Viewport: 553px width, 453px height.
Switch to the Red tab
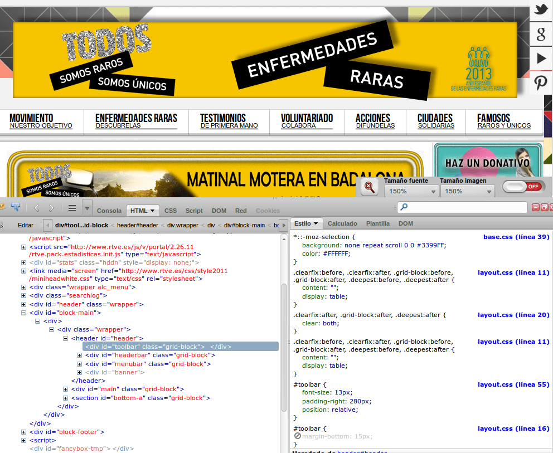241,211
